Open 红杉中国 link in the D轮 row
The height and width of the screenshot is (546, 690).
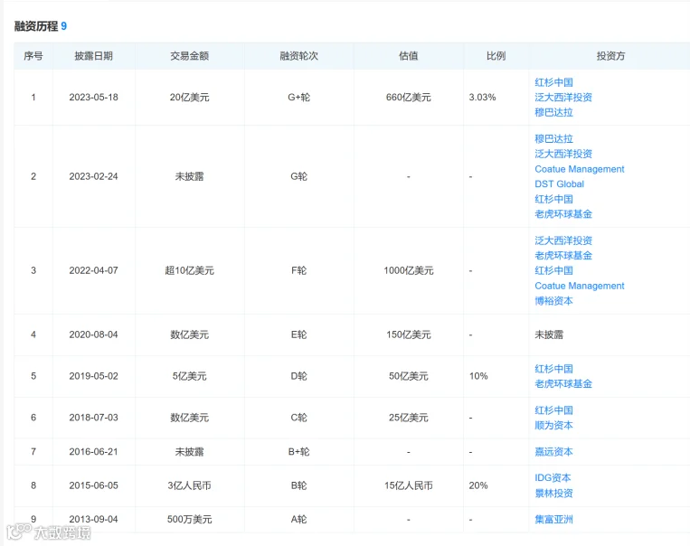tap(553, 369)
